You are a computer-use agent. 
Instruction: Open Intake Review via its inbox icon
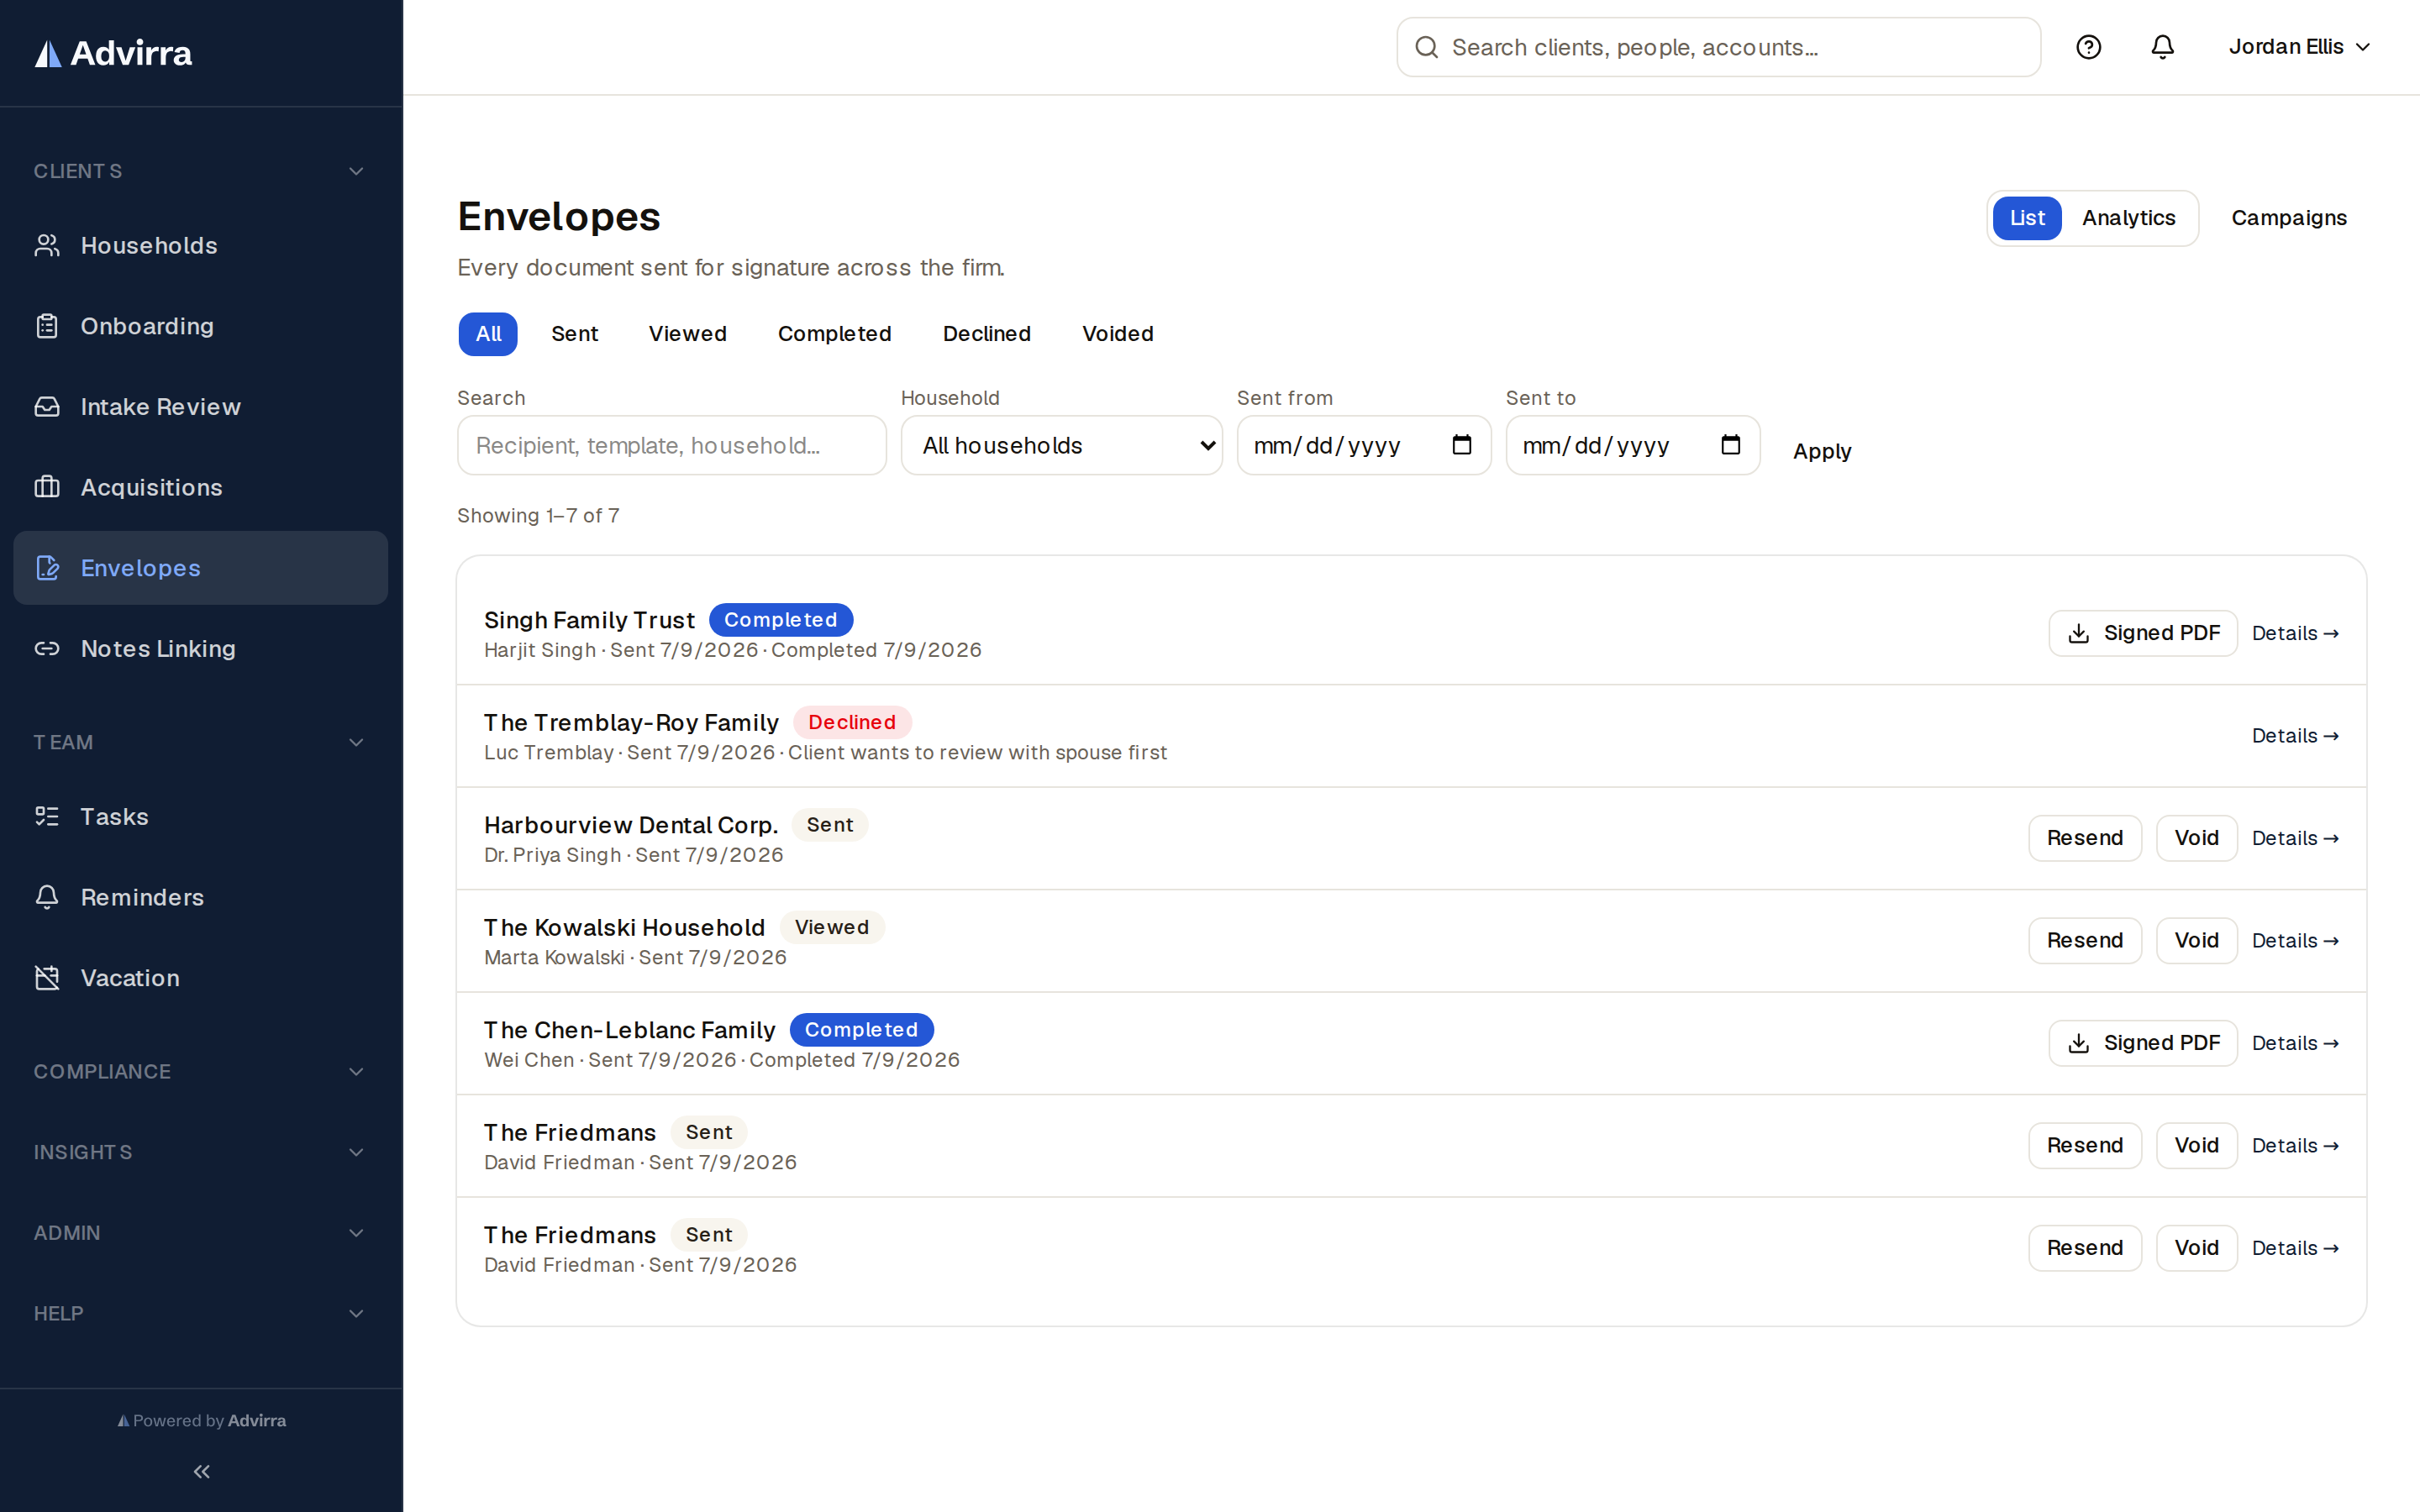click(x=47, y=407)
